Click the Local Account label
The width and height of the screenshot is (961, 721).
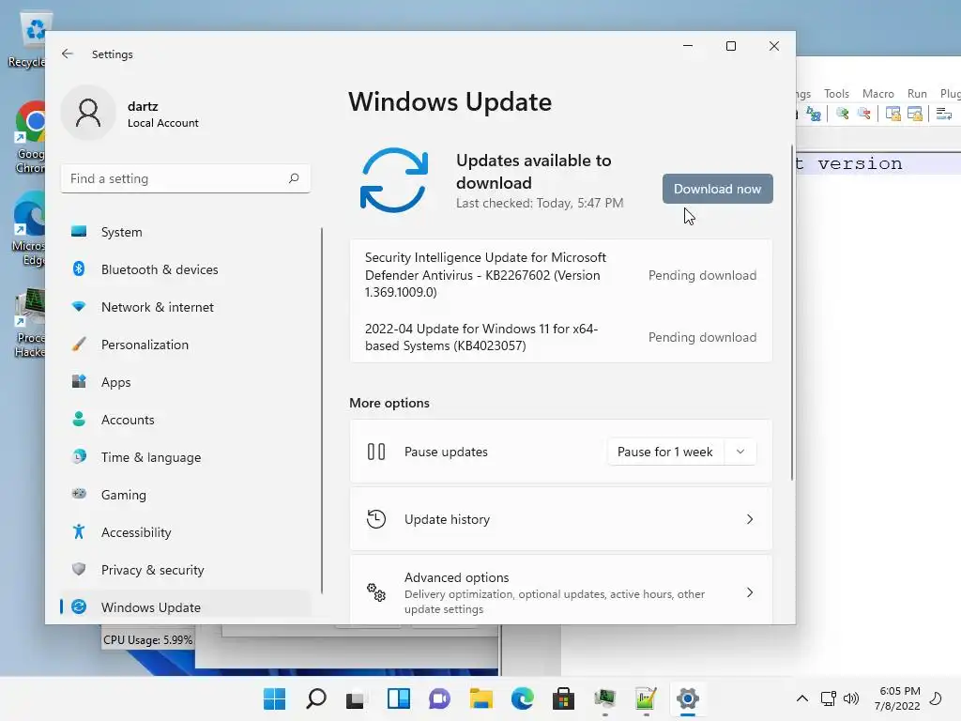coord(163,123)
